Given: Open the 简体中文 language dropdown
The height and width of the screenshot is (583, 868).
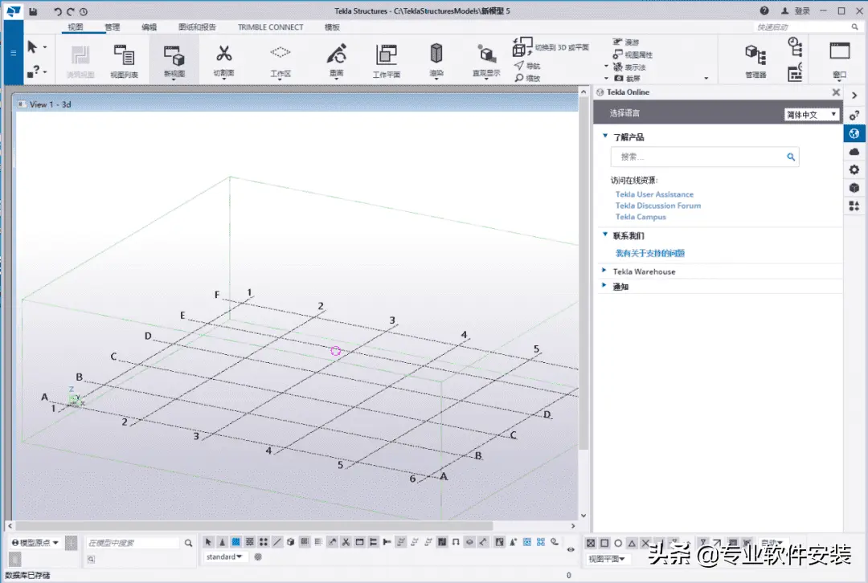Looking at the screenshot, I should (x=812, y=114).
